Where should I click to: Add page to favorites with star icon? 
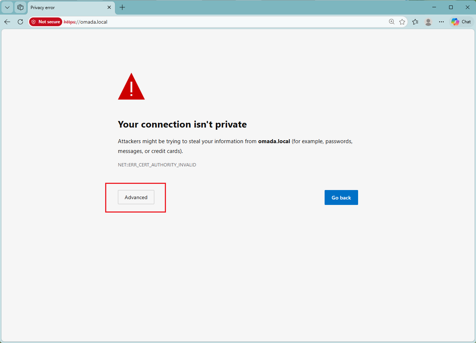(x=402, y=22)
